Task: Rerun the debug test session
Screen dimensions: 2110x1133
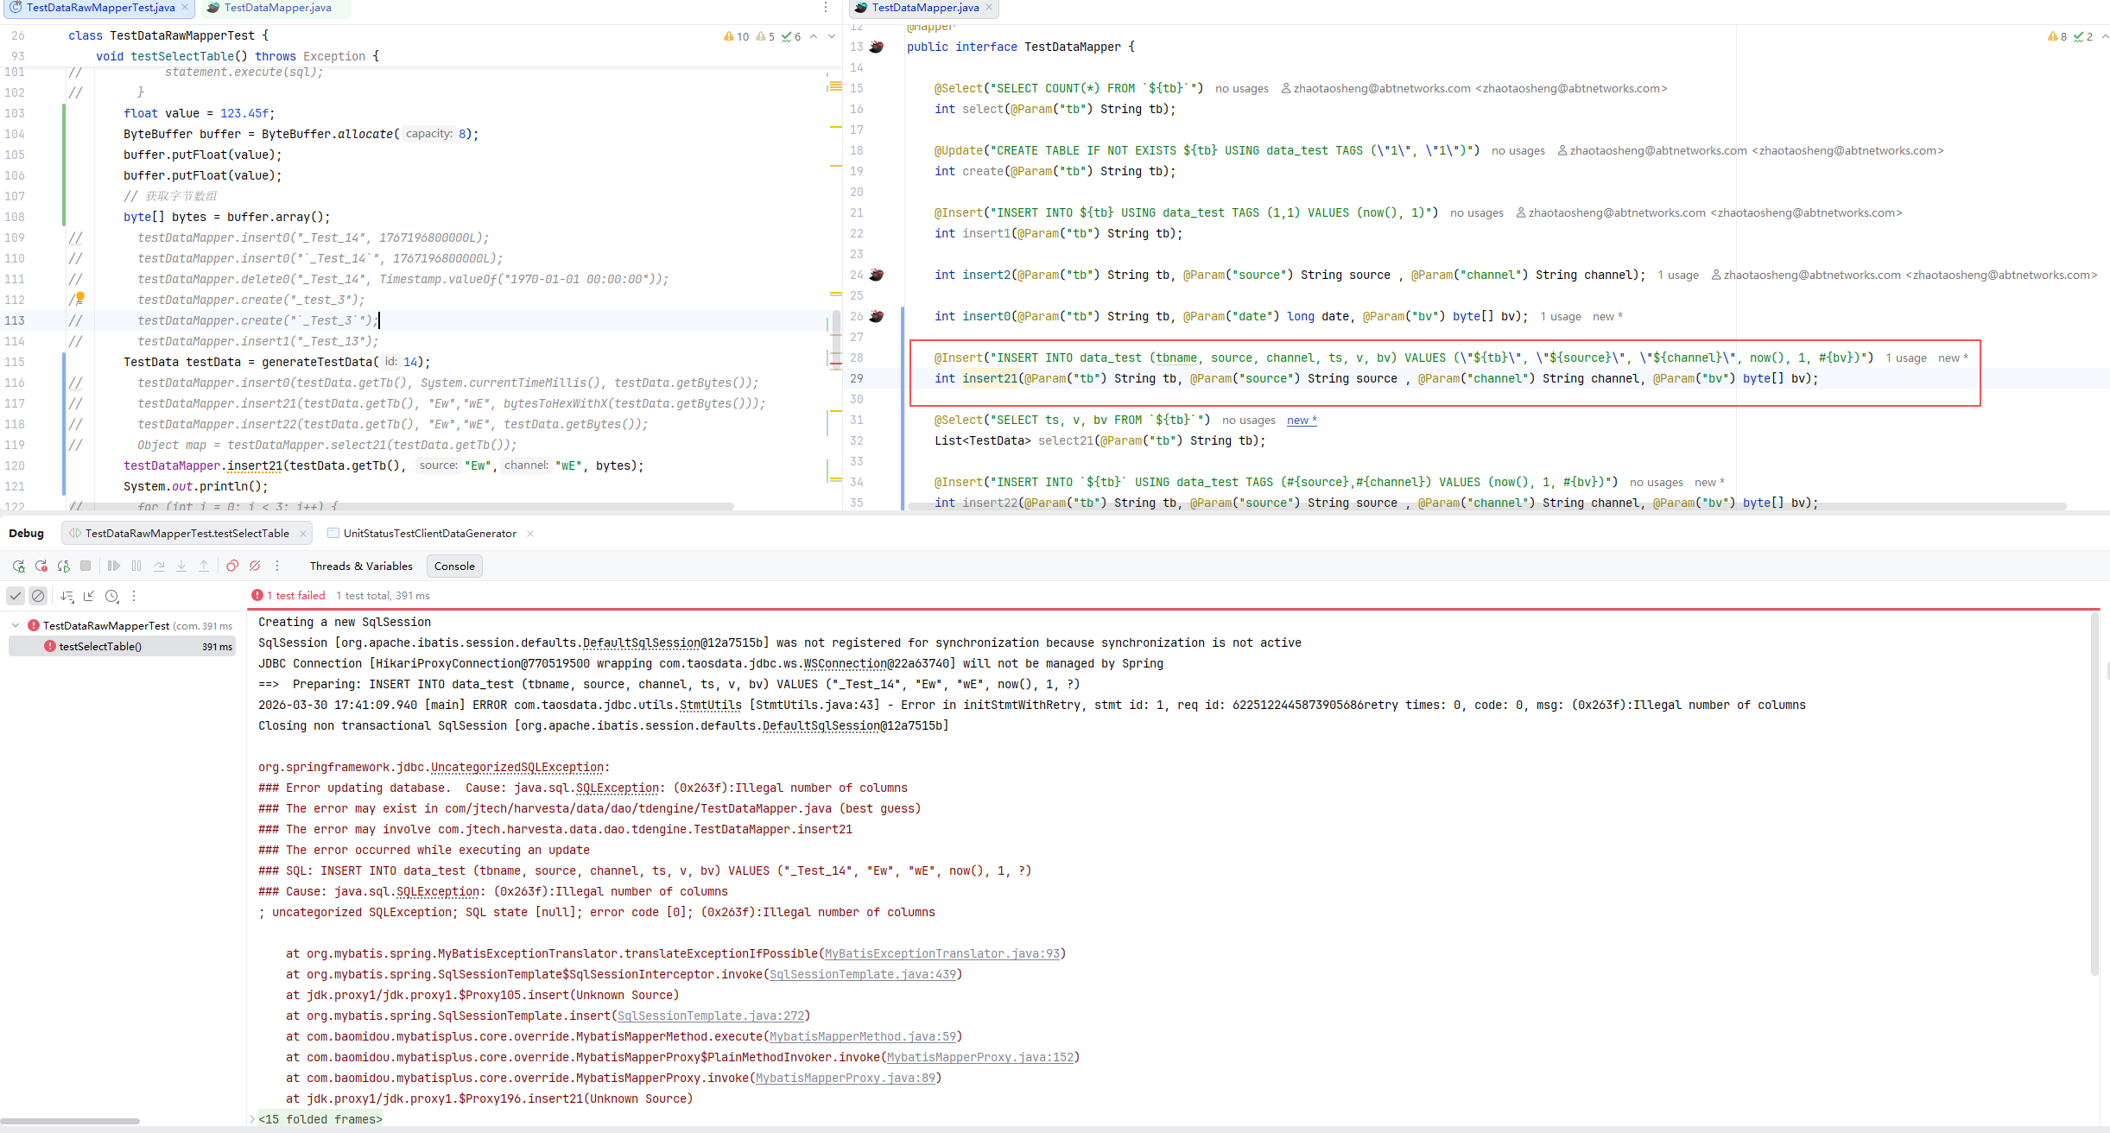Action: pyautogui.click(x=18, y=566)
